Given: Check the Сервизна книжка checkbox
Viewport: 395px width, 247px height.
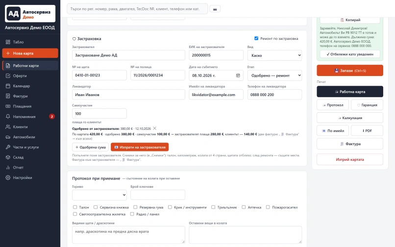Looking at the screenshot, I should coord(96,207).
